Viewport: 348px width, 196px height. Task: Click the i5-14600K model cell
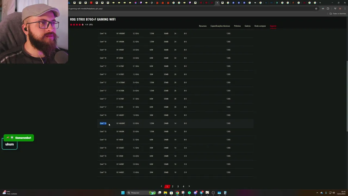pos(120,131)
